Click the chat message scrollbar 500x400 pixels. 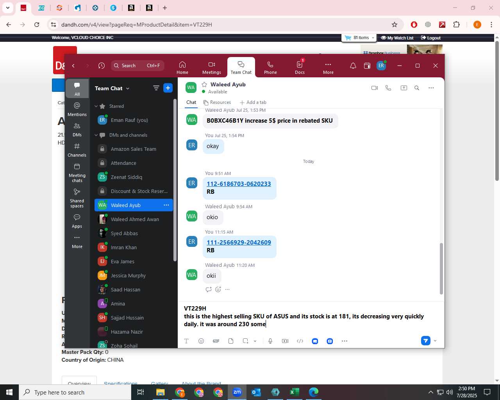pos(441,268)
